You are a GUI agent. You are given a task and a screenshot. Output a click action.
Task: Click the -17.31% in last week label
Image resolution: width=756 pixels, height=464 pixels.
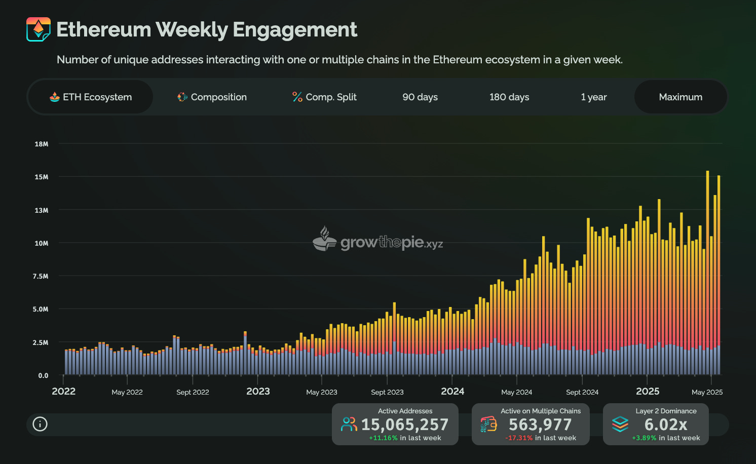pos(541,438)
